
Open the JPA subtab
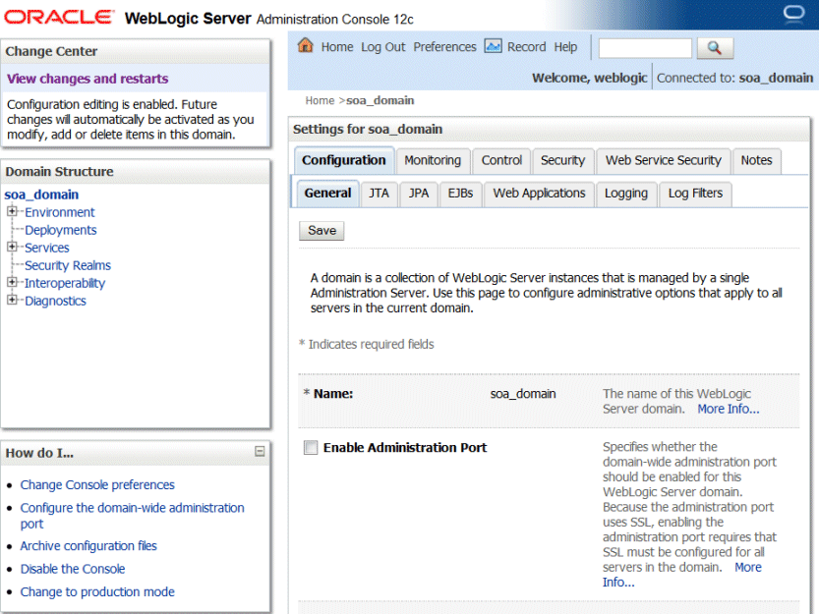coord(419,194)
